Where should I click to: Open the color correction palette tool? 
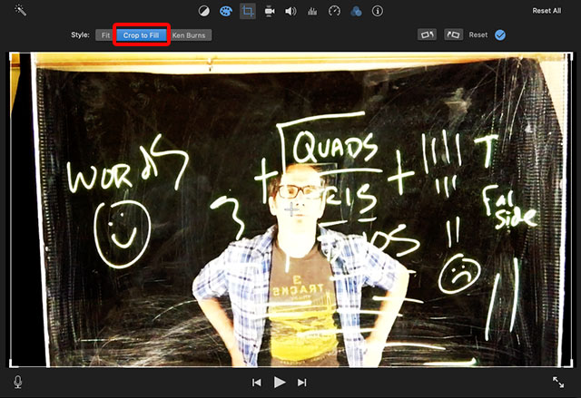[226, 11]
